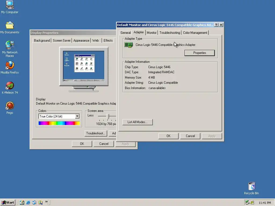Click the color spectrum preview bar
This screenshot has width=275, height=206.
[59, 123]
